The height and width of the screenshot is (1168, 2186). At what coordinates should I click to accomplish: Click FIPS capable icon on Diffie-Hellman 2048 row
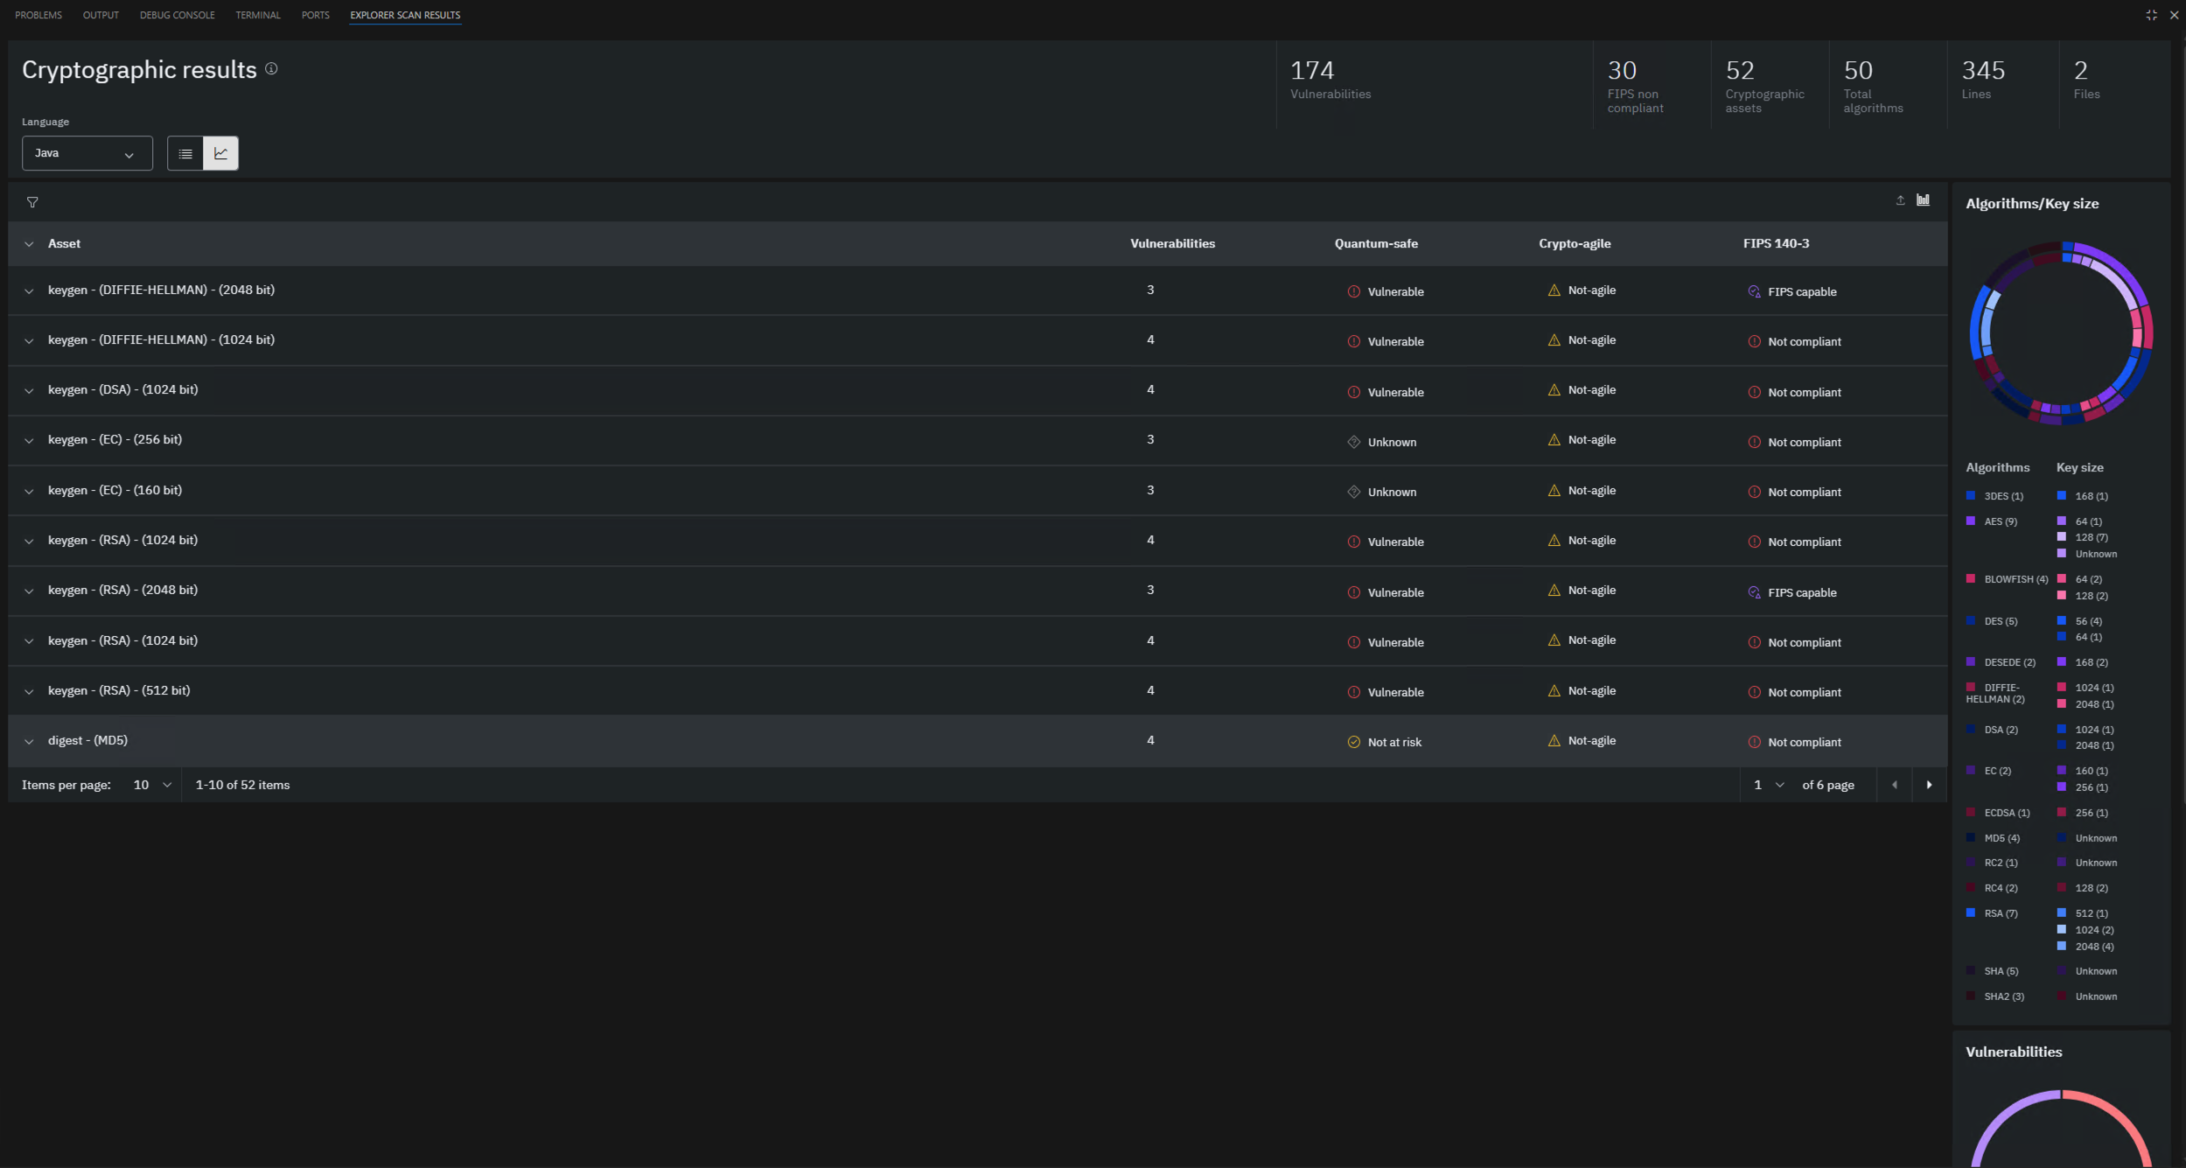1754,291
